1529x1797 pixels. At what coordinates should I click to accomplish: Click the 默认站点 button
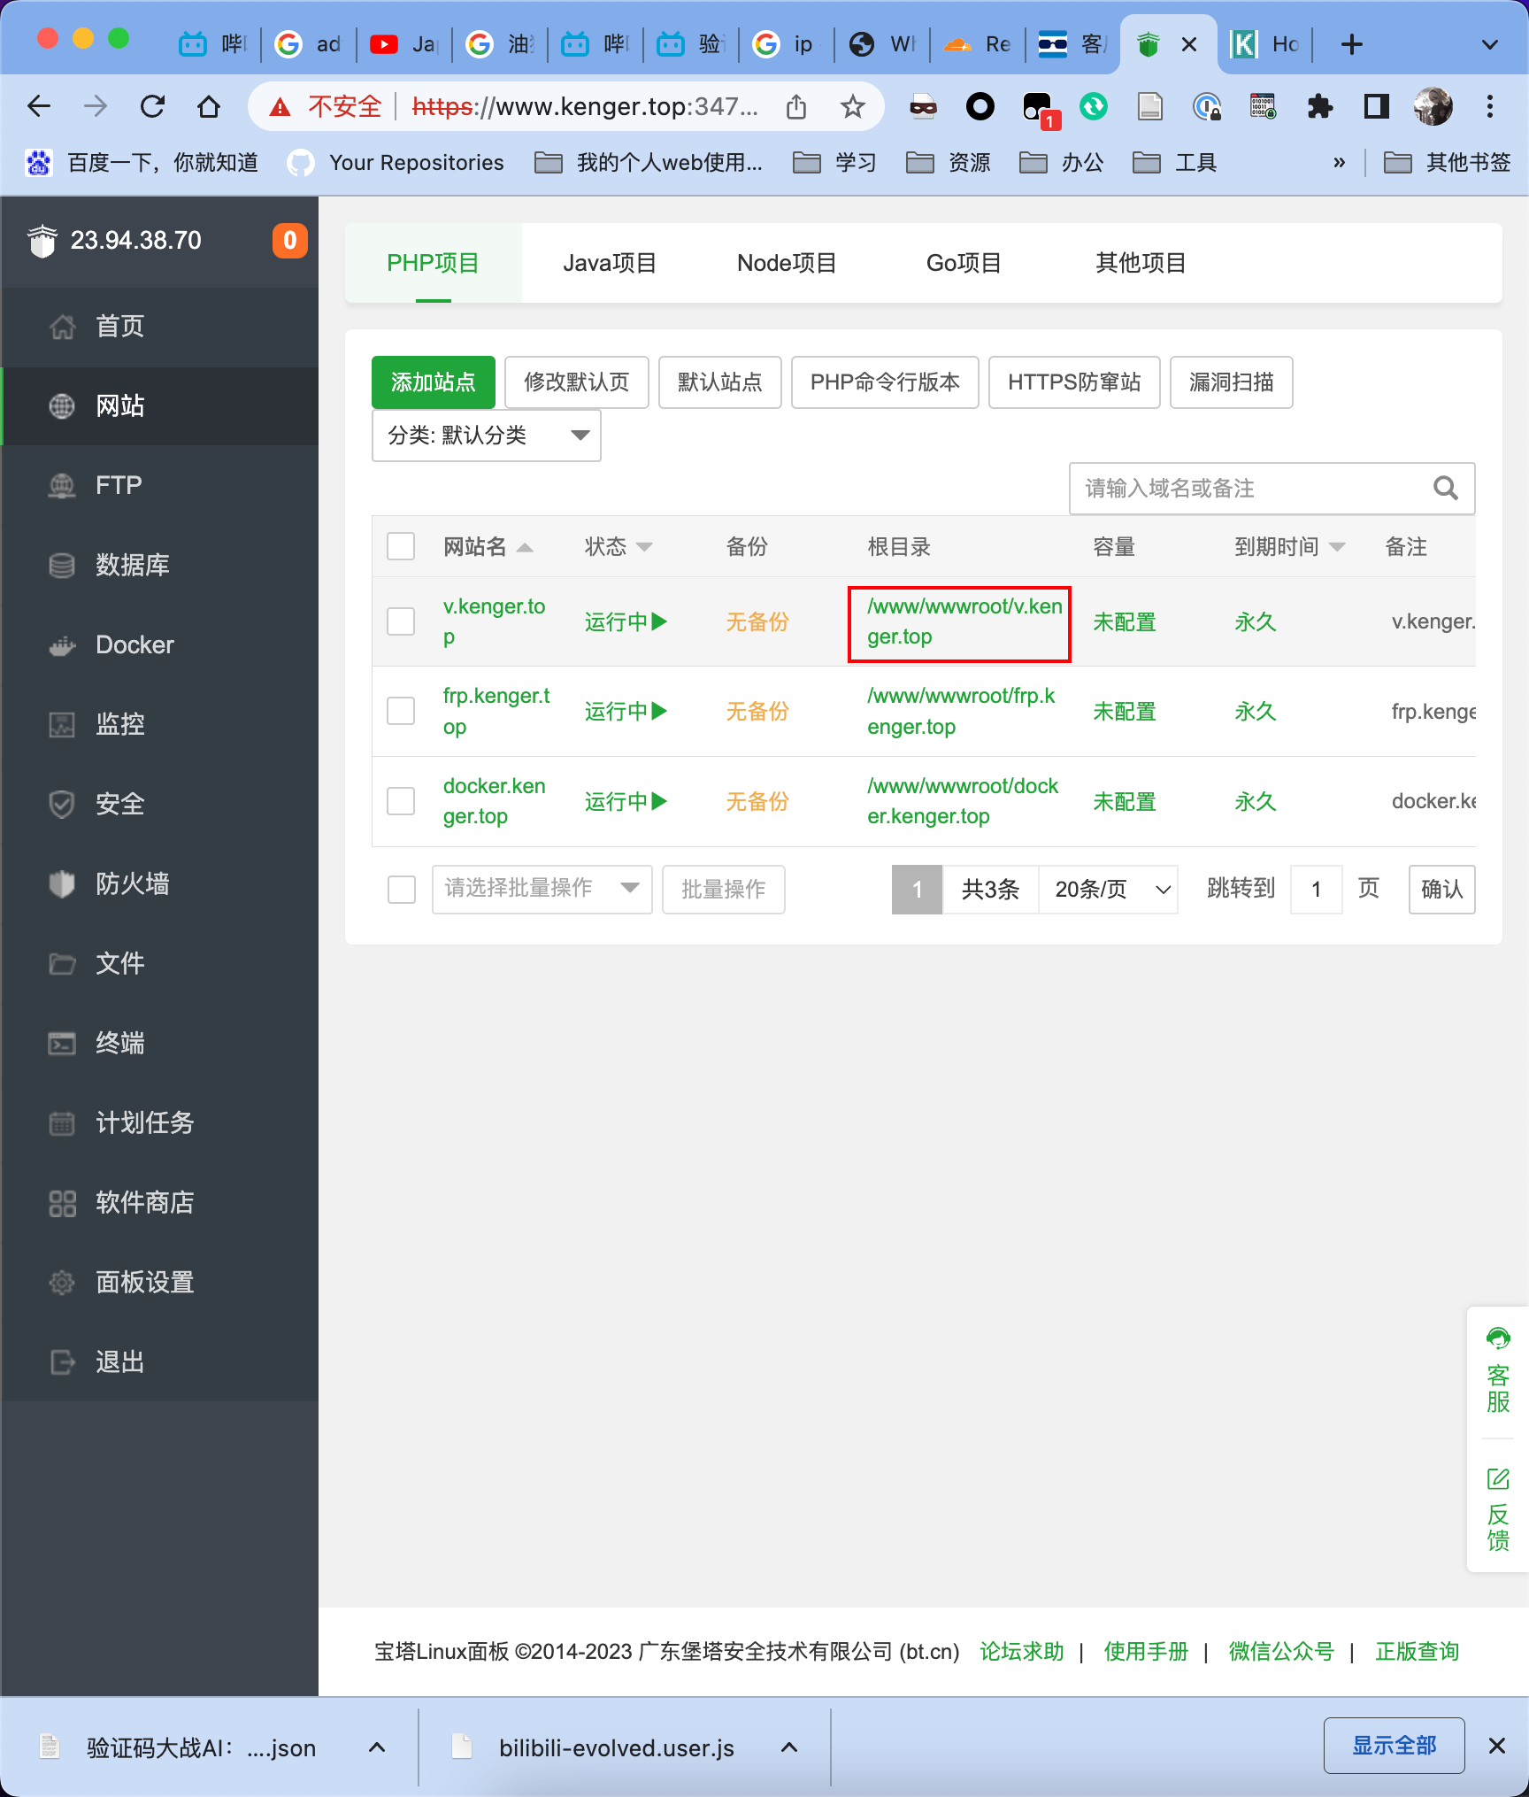720,382
